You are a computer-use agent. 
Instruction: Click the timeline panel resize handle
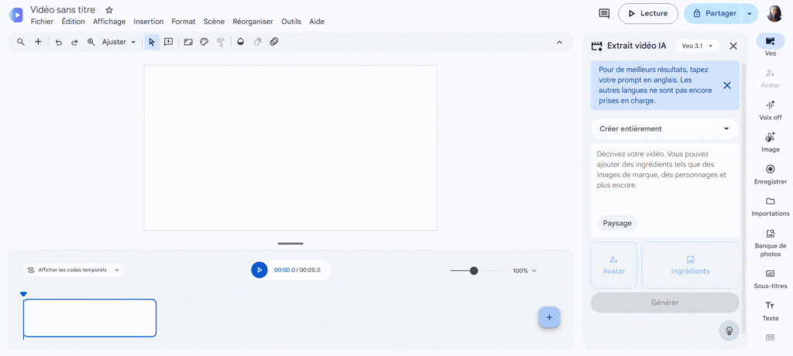(x=291, y=244)
